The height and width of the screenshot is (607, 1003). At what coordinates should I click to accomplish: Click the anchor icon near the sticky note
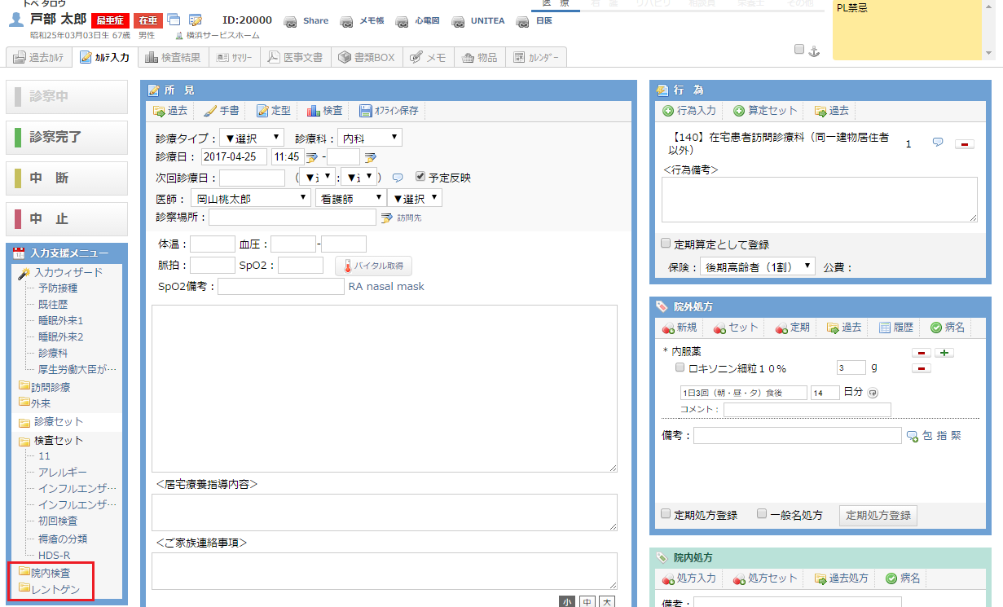[813, 51]
